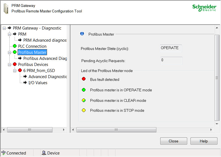Select PLC Connection in the tree
Screen dimensions: 221x157
tap(32, 46)
